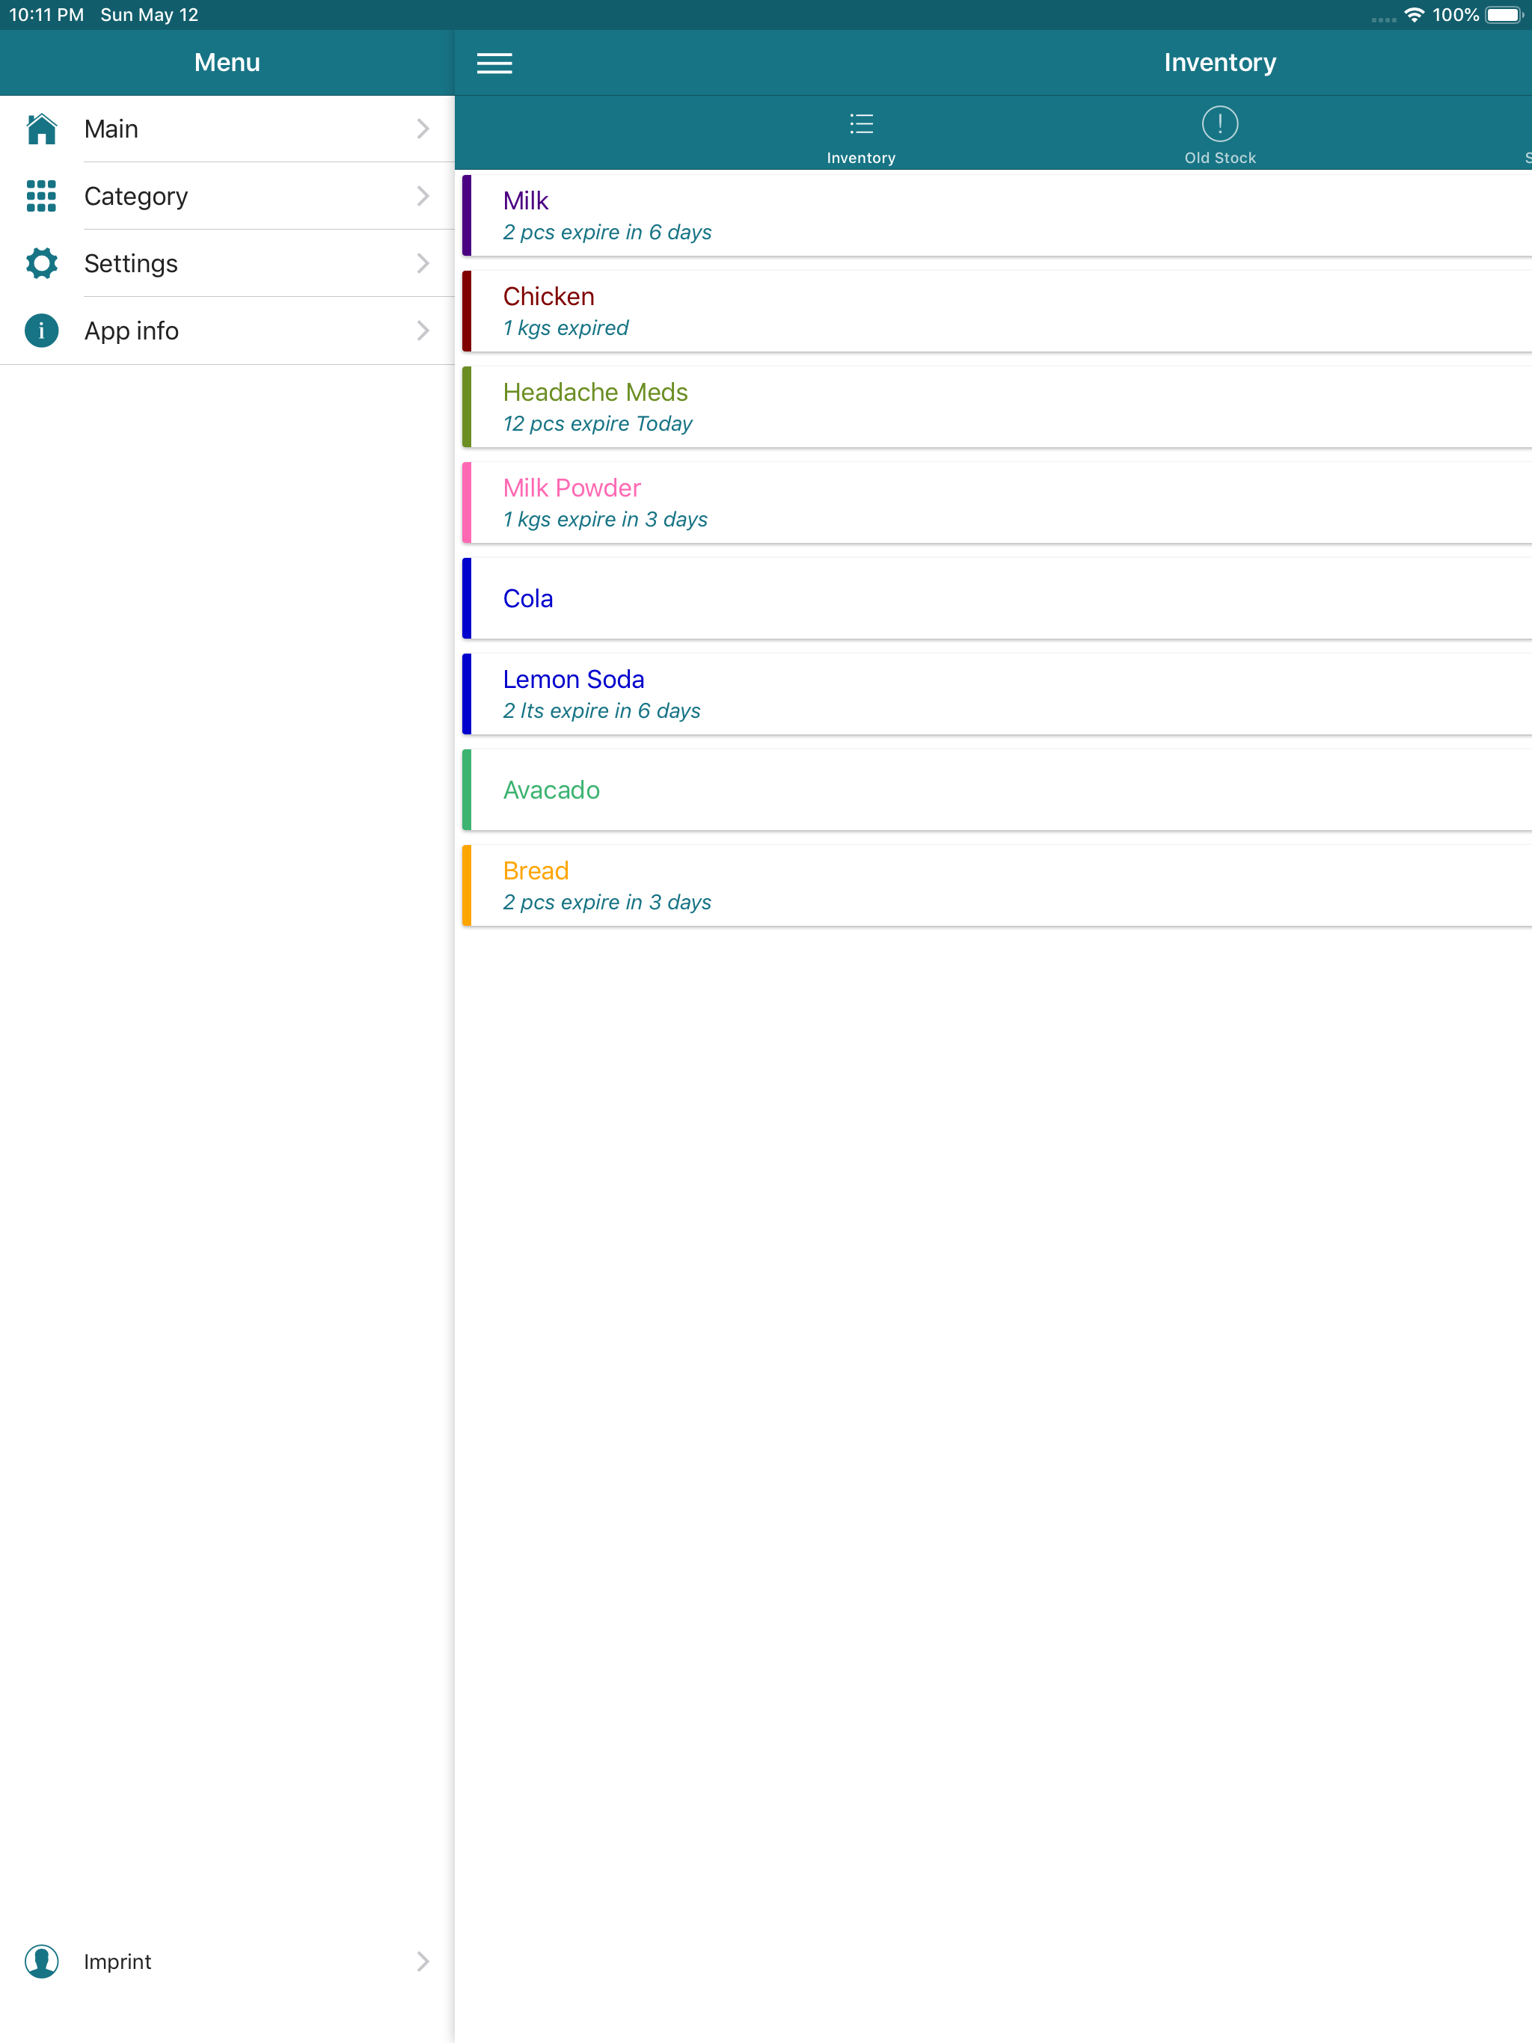Tap the Old Stock exclamation icon
This screenshot has width=1532, height=2043.
[1219, 124]
